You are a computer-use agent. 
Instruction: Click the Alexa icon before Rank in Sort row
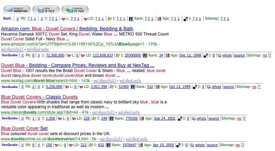pyautogui.click(x=131, y=19)
